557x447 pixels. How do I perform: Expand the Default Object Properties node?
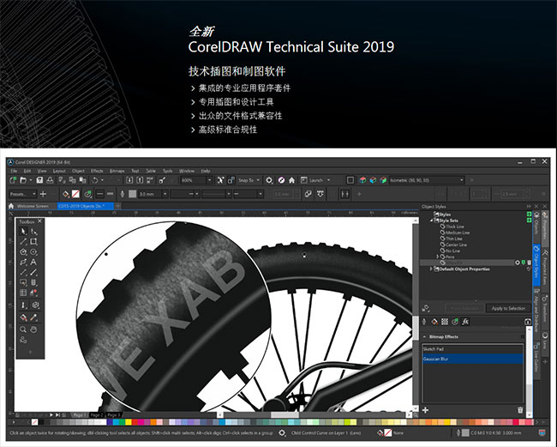(431, 269)
